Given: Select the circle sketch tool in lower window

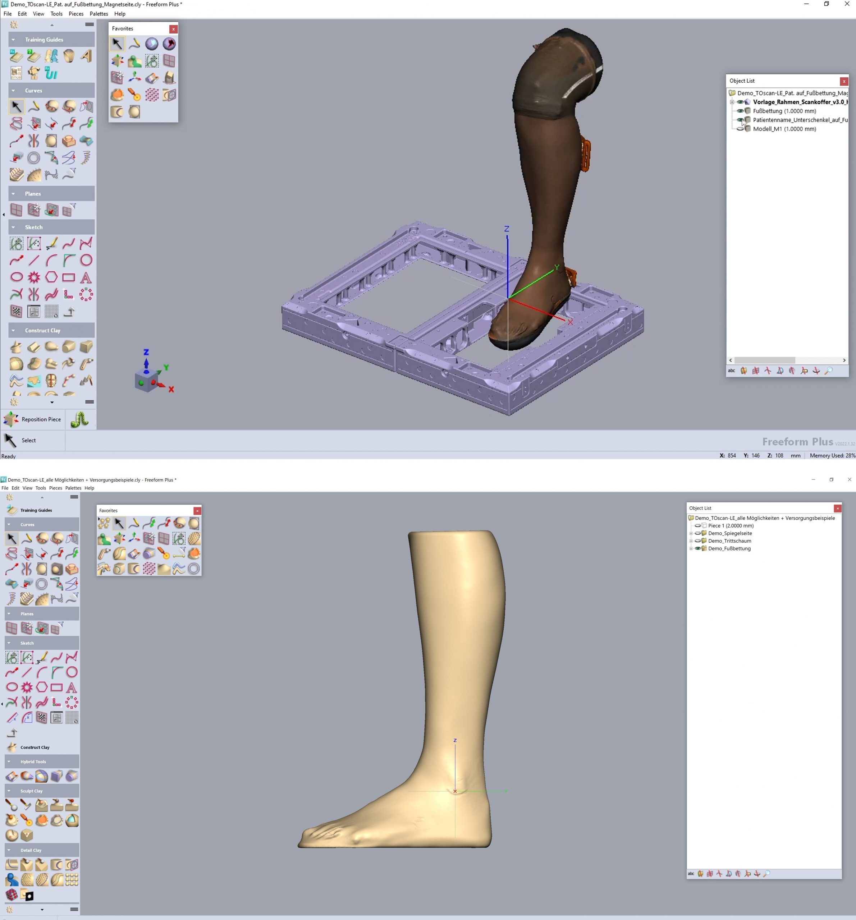Looking at the screenshot, I should coord(72,672).
